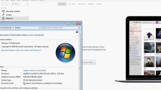Go forward with iTunes forward arrow

(x=7, y=4)
